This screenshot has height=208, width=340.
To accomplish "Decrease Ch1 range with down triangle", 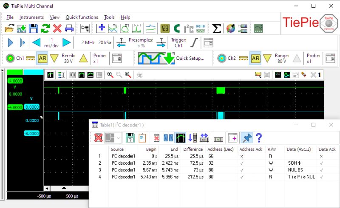I will click(54, 58).
